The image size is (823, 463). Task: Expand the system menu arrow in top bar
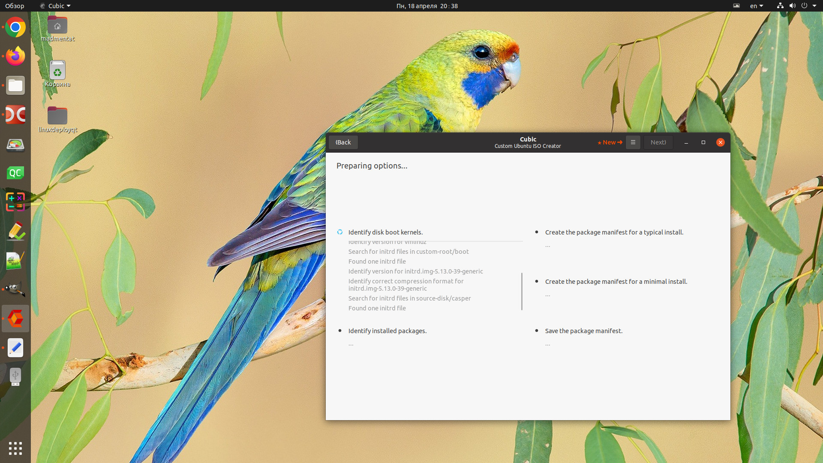click(814, 6)
